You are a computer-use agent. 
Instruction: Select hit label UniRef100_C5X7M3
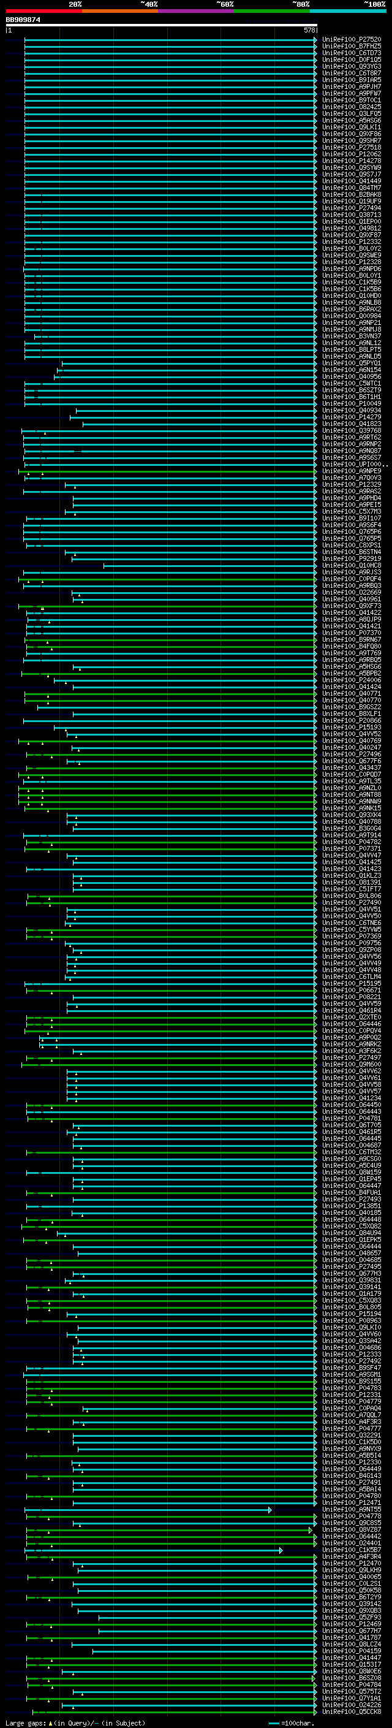351,512
